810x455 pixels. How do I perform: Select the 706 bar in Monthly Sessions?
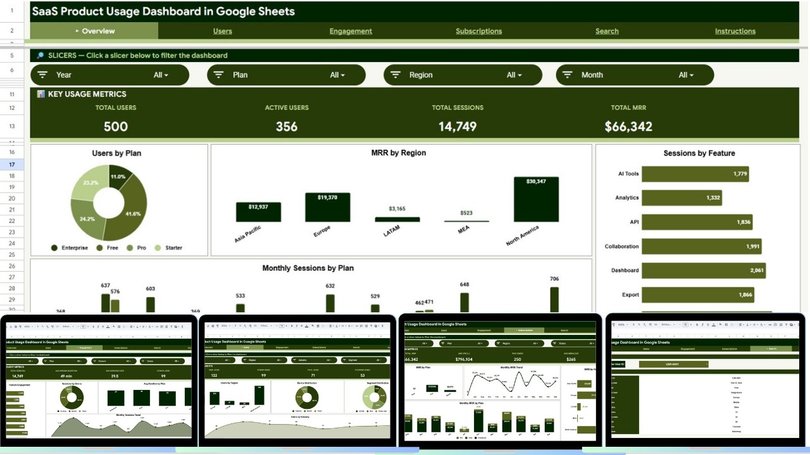(554, 300)
